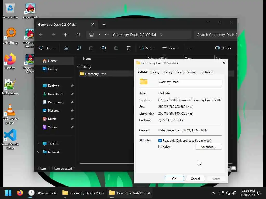Open Documents in the navigation pane

pyautogui.click(x=55, y=102)
